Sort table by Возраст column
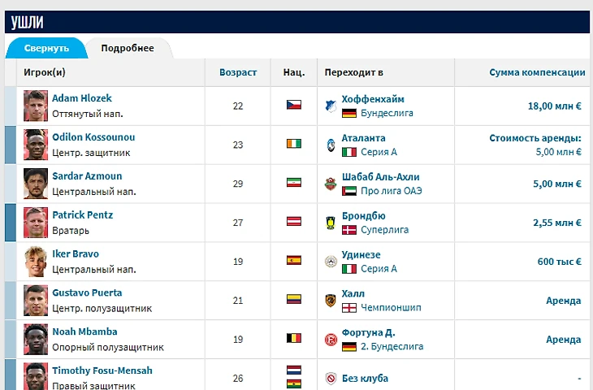The height and width of the screenshot is (390, 593). (238, 72)
